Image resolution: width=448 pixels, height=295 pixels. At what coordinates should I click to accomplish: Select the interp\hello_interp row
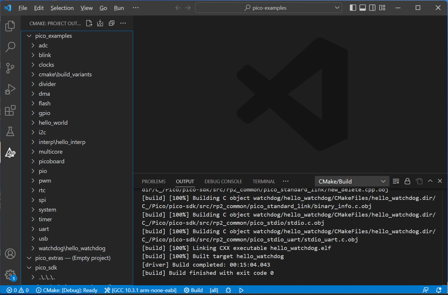click(77, 142)
